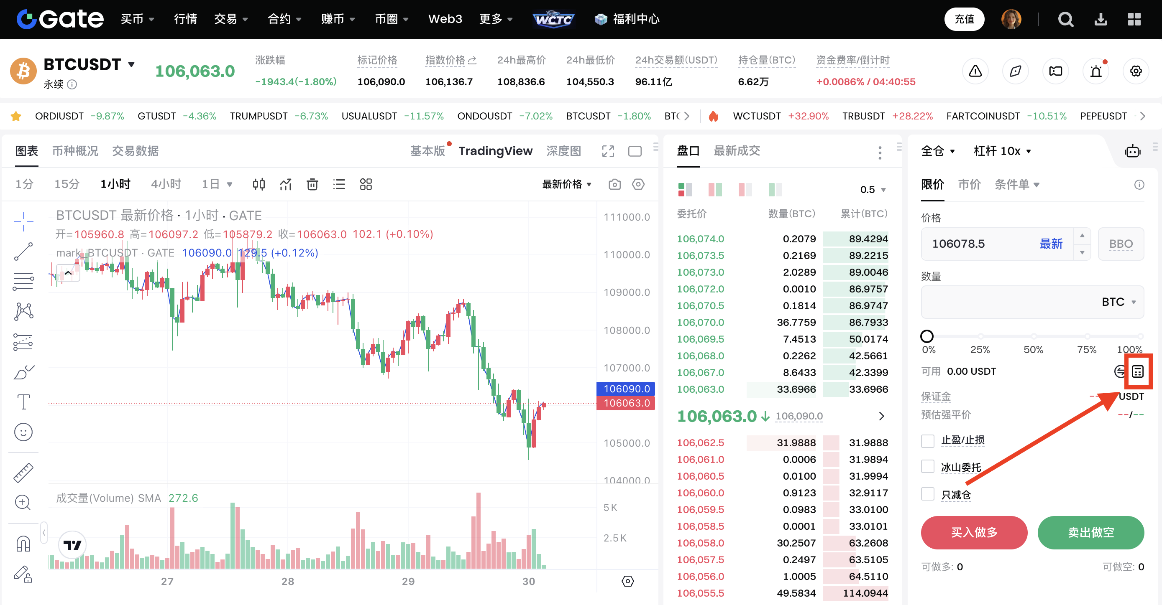The width and height of the screenshot is (1162, 605).
Task: Switch to the 最新成交 tab
Action: click(x=736, y=151)
